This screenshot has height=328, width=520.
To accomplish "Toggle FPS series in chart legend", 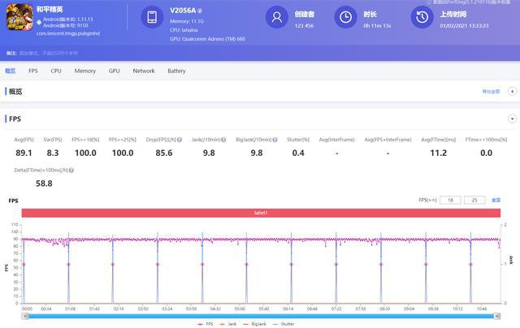I will point(206,324).
